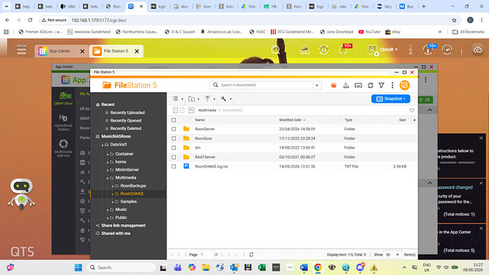The width and height of the screenshot is (489, 275).
Task: Click Multimedia in the breadcrumb path
Action: tap(207, 111)
